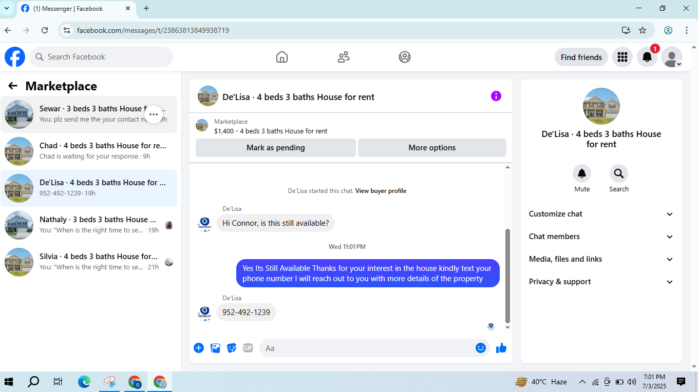
Task: Open the Facebook logo home link
Action: point(15,57)
